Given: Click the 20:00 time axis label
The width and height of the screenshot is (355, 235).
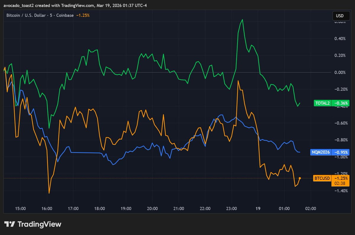Looking at the screenshot, I should click(x=152, y=208).
